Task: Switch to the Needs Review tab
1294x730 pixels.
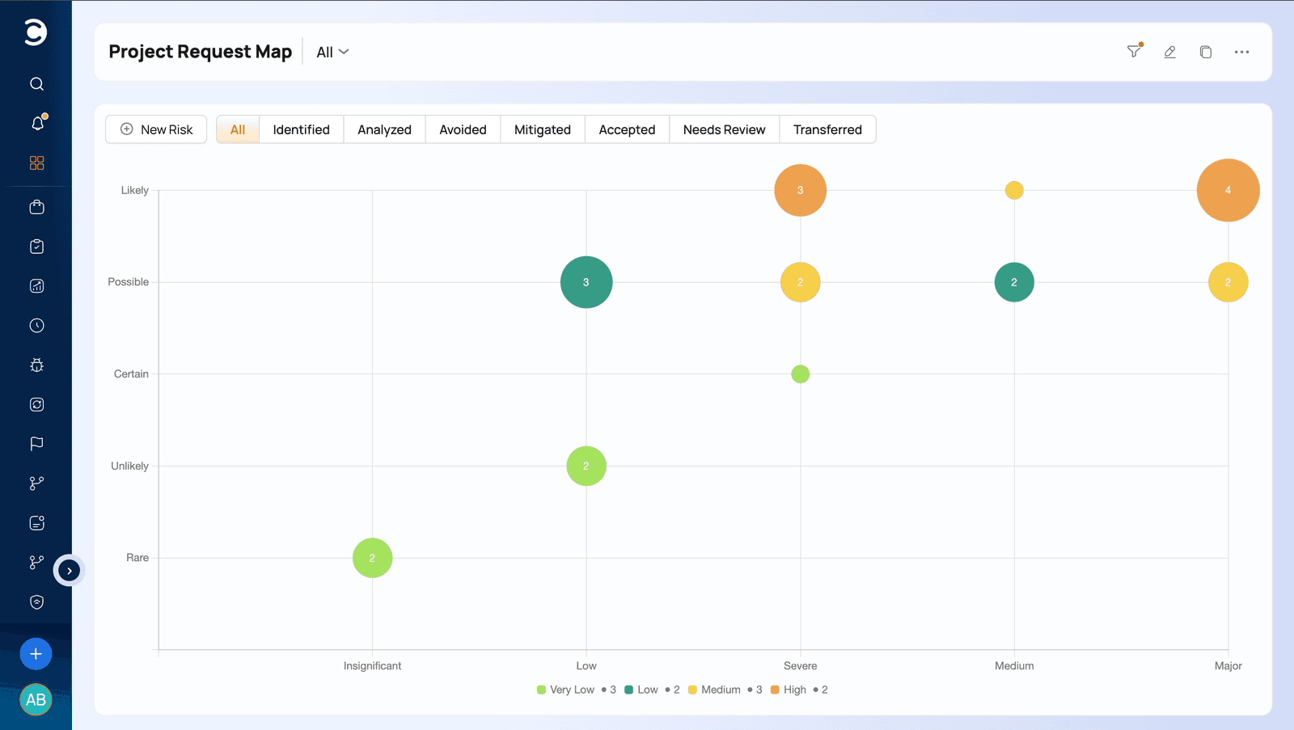Action: coord(724,129)
